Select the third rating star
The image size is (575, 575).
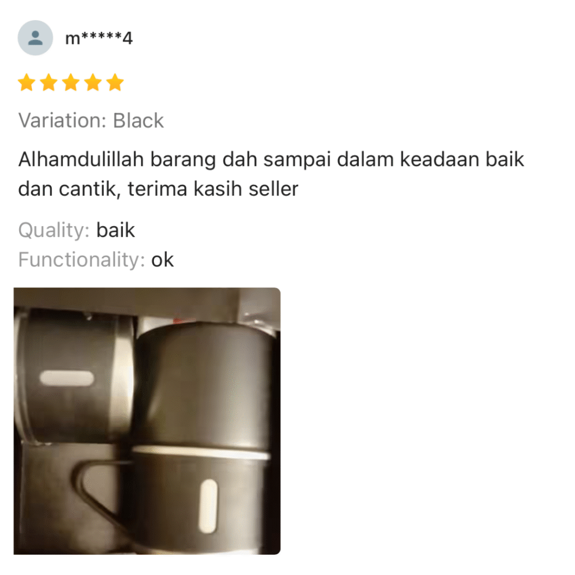tap(71, 82)
